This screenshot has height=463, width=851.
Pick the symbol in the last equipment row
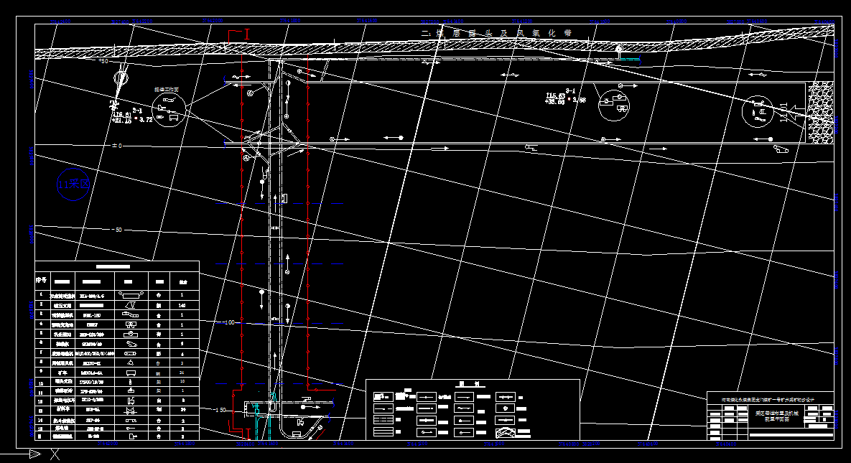[x=131, y=436]
